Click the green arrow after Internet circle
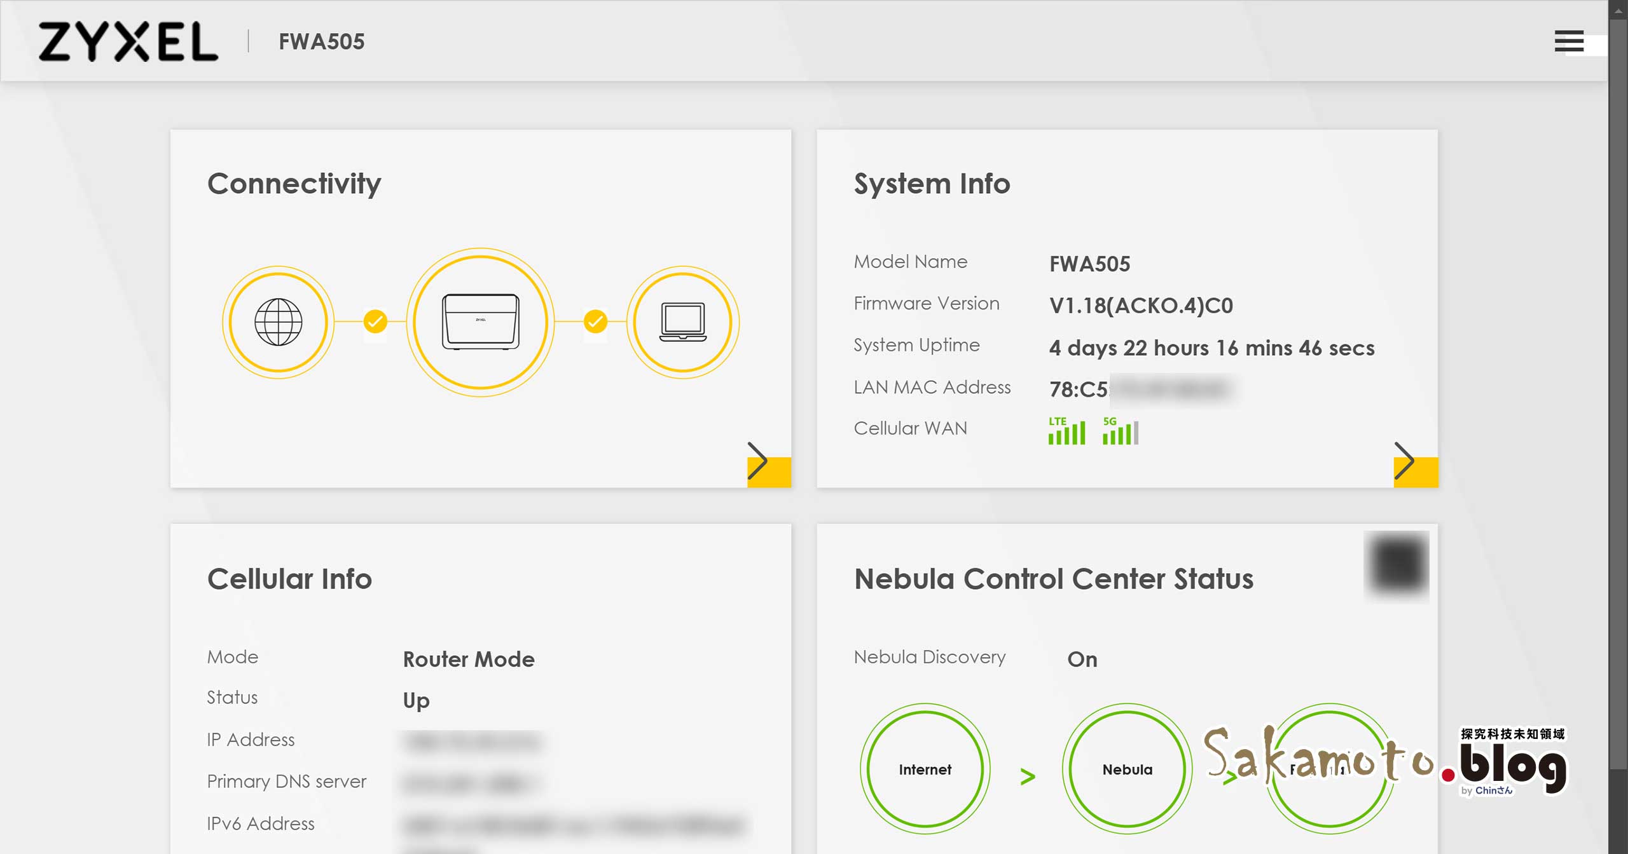 [x=1028, y=776]
